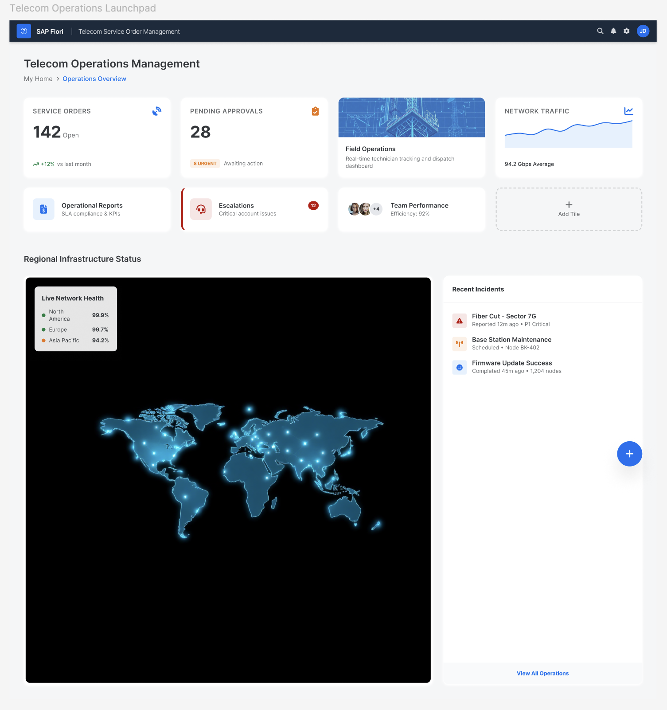667x710 pixels.
Task: Click the Team Performance member avatars
Action: coord(365,209)
